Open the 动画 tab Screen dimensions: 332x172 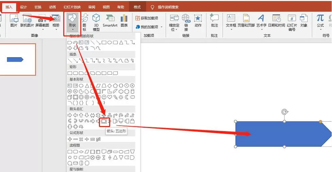click(x=52, y=7)
